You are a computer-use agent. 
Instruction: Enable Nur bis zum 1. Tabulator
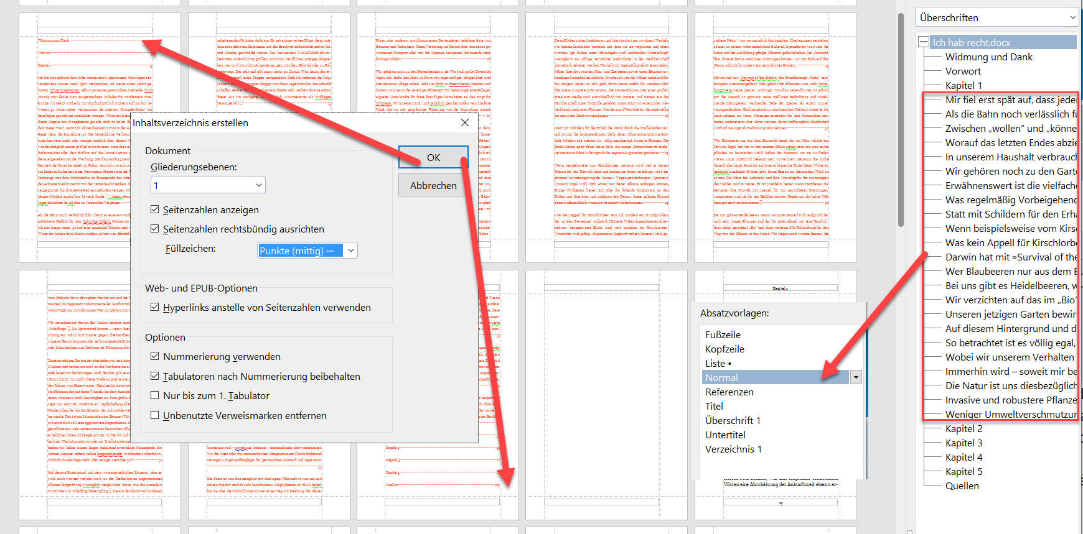coord(155,395)
